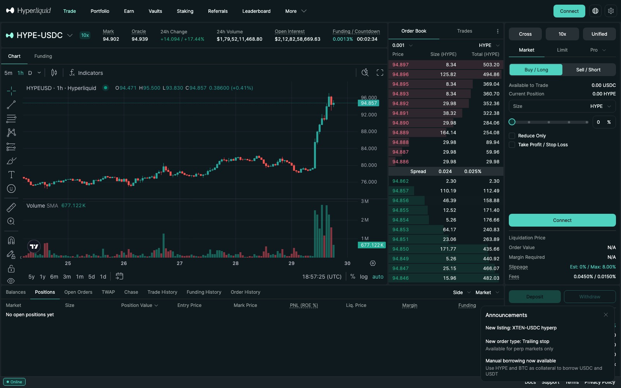Select the Fibonacci retracement tool
Screen dimensions: 621x388
[x=11, y=119]
